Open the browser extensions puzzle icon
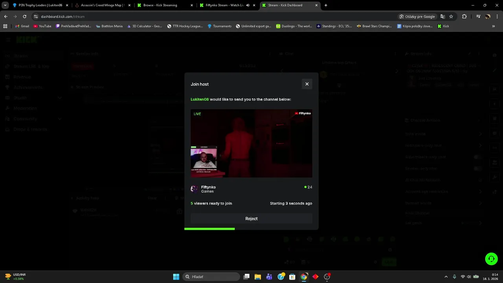This screenshot has height=283, width=503. (x=464, y=17)
